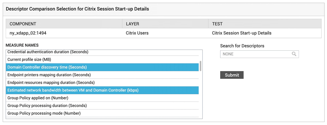This screenshot has height=125, width=327.
Task: Click the Submit button
Action: (x=232, y=75)
